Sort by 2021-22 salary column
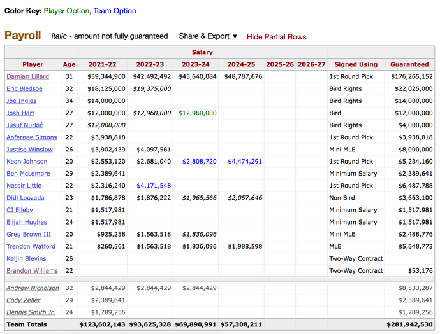440x334 pixels. [x=102, y=64]
